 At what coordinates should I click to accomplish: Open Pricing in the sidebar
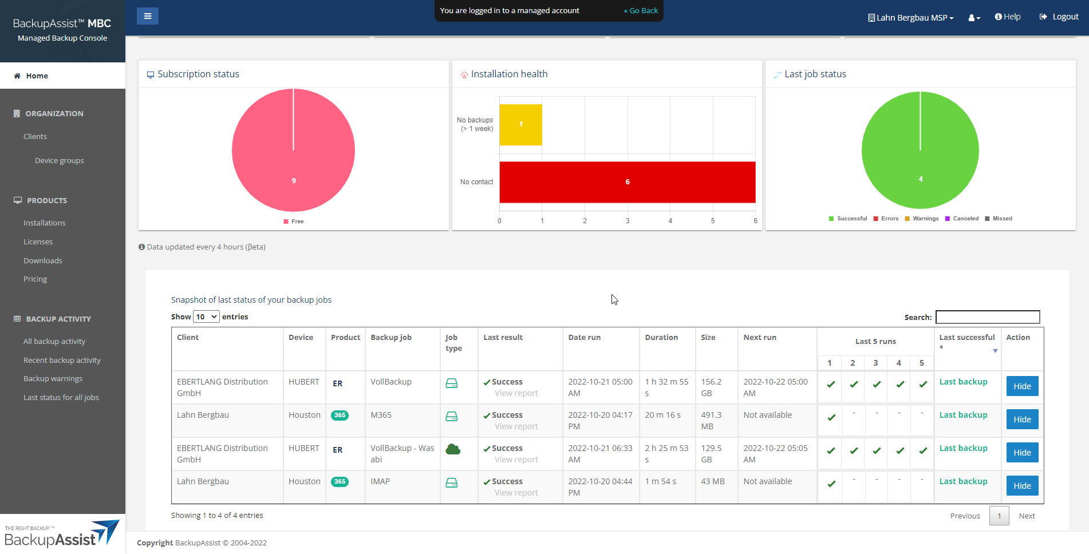coord(35,279)
